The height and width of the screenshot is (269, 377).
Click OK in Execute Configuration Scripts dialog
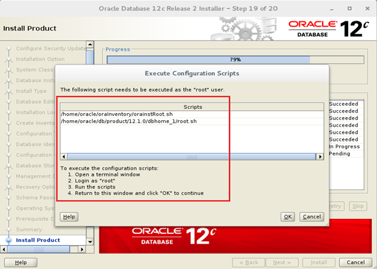[288, 217]
